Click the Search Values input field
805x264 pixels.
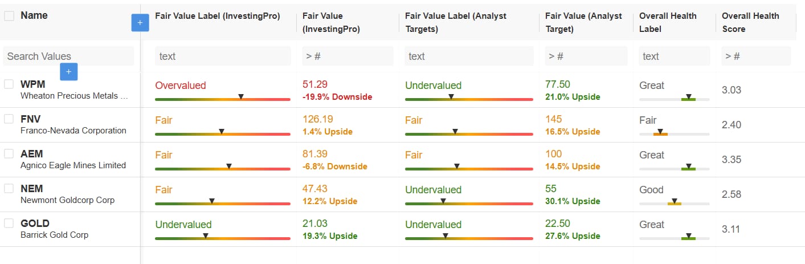pyautogui.click(x=69, y=56)
